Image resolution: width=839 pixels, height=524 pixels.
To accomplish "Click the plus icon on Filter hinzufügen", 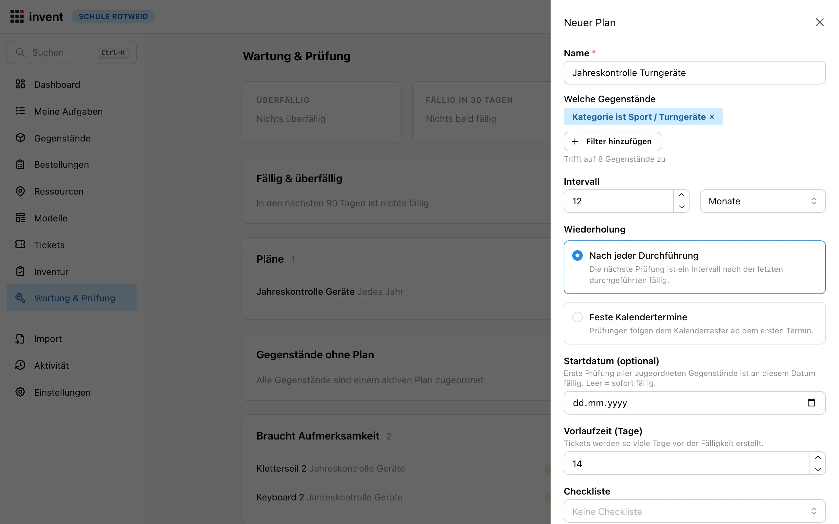I will tap(575, 141).
